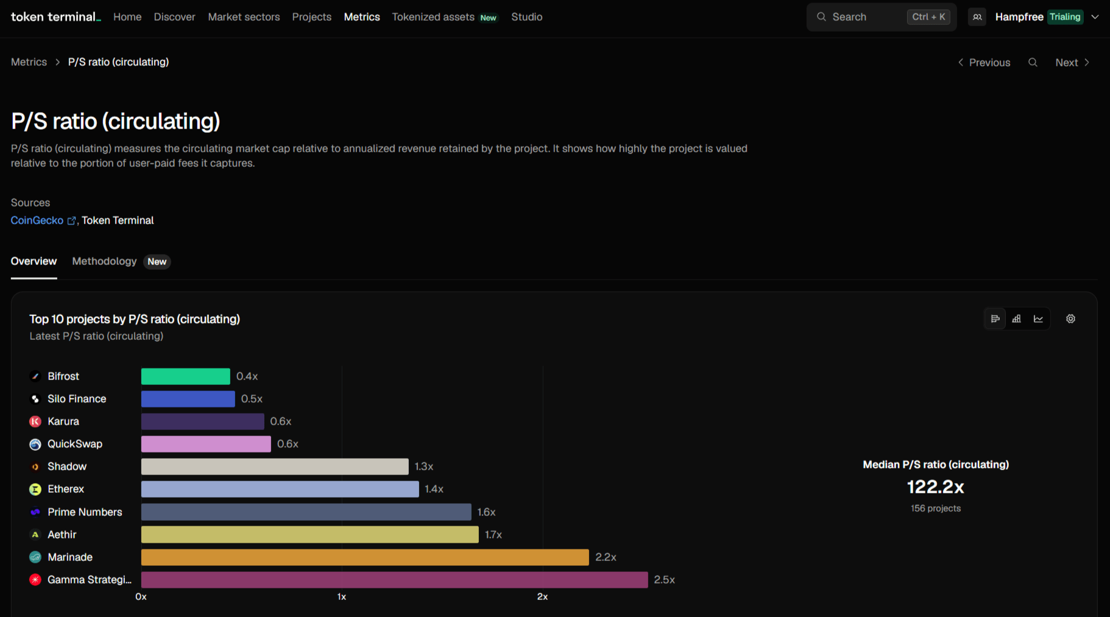Click the Gamma Strategies project logo

tap(35, 580)
